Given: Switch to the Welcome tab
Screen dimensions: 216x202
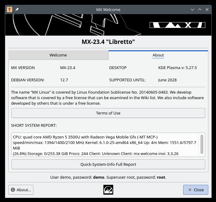Looking at the screenshot, I should (58, 55).
